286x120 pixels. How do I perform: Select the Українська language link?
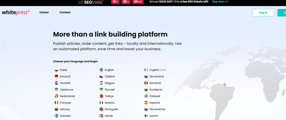click(x=66, y=90)
